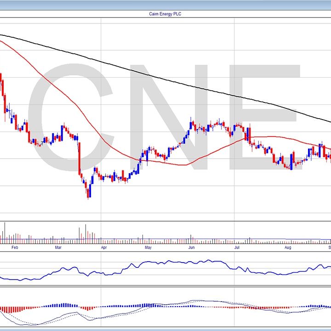Select the Mar label on date axis
This screenshot has height=331, width=331.
point(58,247)
